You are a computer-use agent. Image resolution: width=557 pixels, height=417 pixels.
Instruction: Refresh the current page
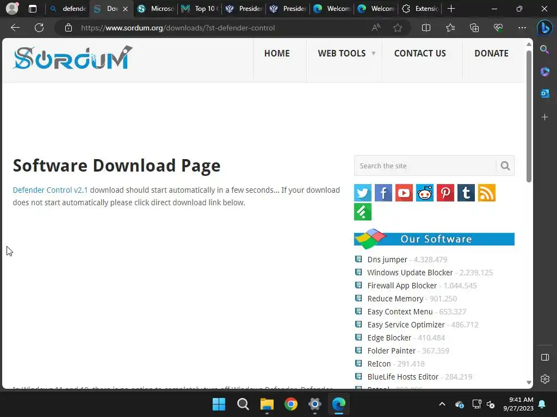[x=39, y=28]
